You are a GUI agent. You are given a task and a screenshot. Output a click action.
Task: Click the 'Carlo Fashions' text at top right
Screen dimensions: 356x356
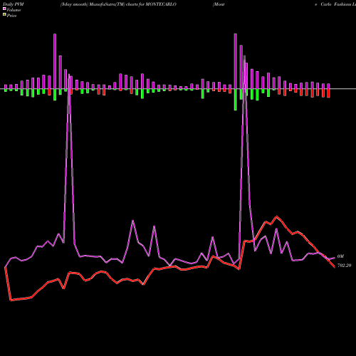pos(336,4)
